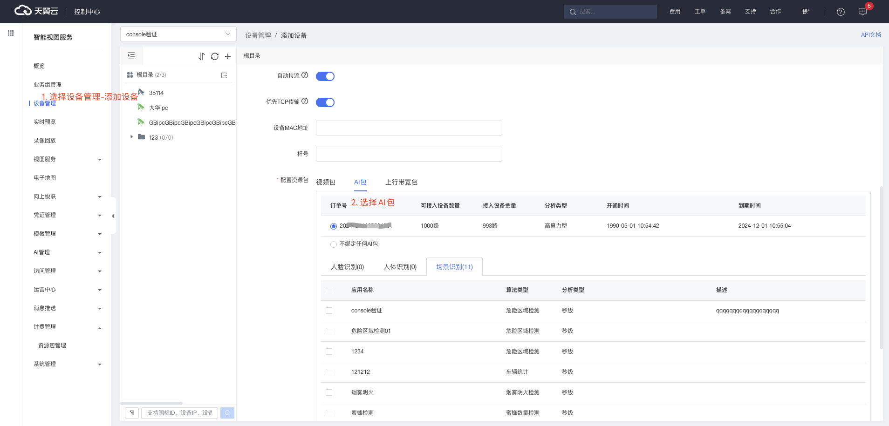Screen dimensions: 889x426
Task: Click the blue search button below device tree
Action: click(x=227, y=413)
